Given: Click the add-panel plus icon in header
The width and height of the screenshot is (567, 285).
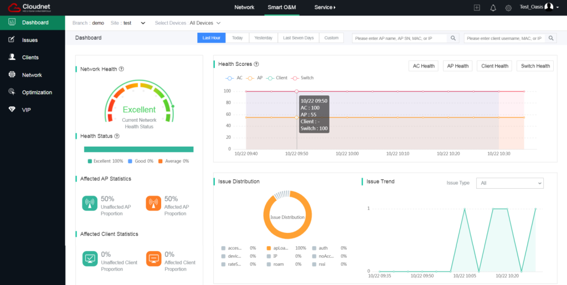Looking at the screenshot, I should pos(477,8).
